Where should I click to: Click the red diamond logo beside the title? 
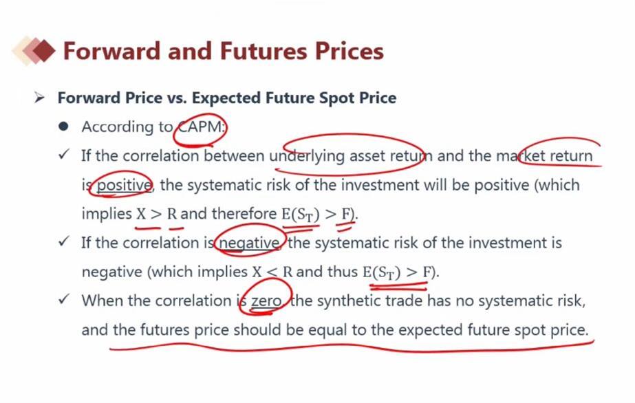pyautogui.click(x=34, y=51)
